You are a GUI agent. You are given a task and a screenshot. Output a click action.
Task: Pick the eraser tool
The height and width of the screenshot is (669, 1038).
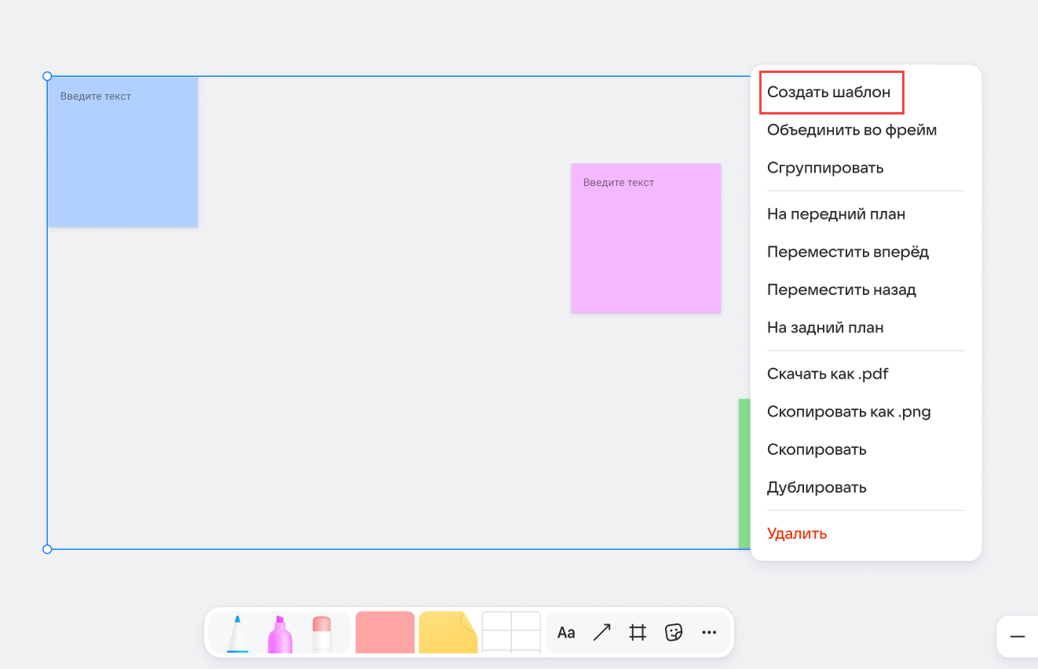(322, 633)
